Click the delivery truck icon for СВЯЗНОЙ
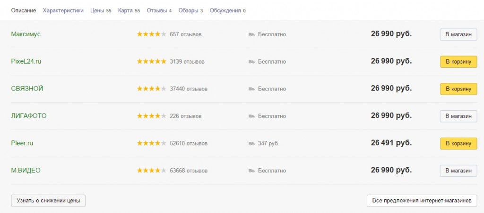484x213 pixels. (x=251, y=89)
